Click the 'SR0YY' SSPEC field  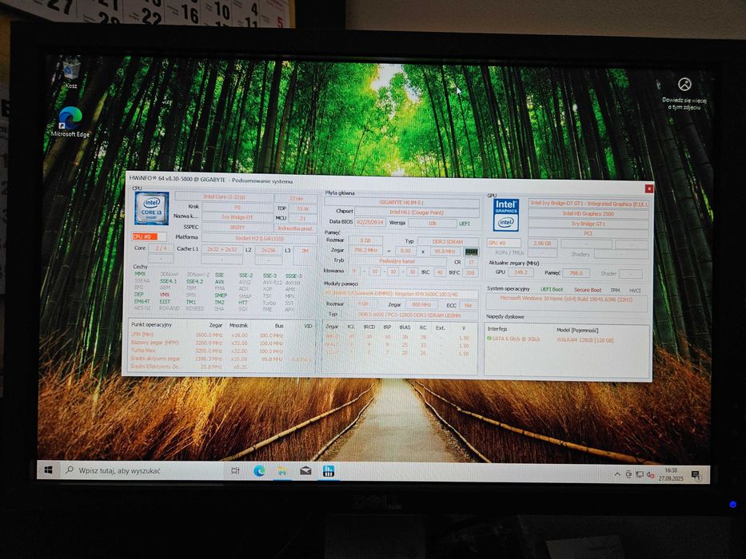pyautogui.click(x=237, y=228)
